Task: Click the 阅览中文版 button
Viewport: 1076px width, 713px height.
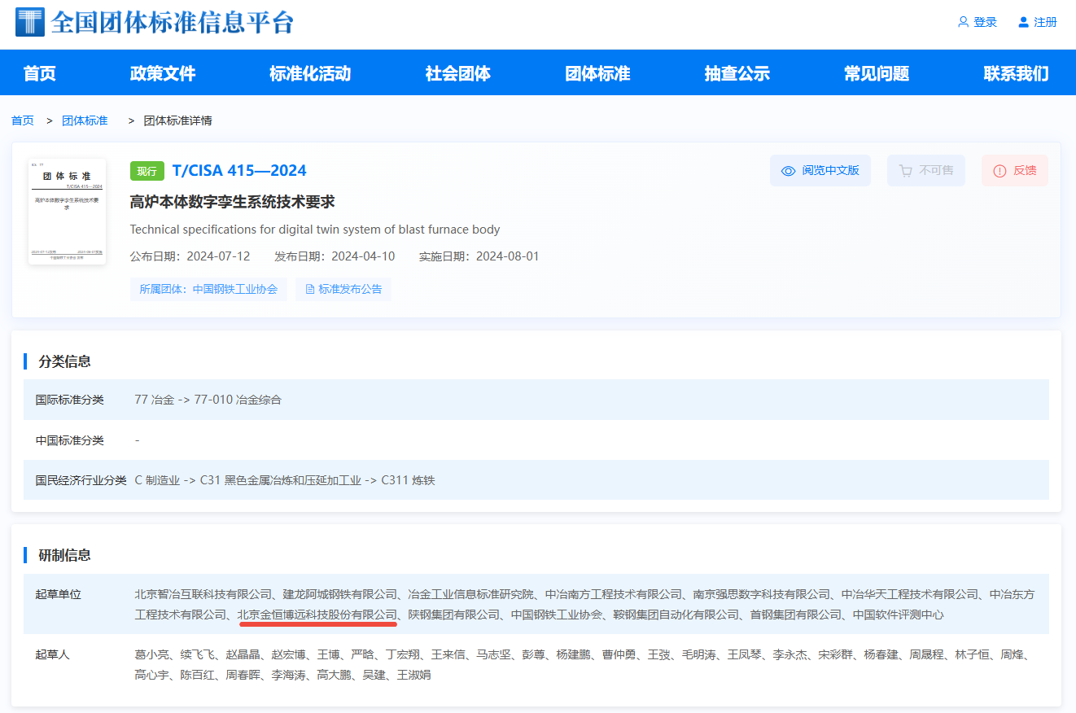Action: pyautogui.click(x=820, y=171)
